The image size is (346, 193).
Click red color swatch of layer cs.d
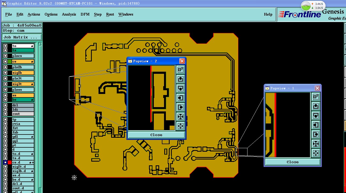coord(10,162)
